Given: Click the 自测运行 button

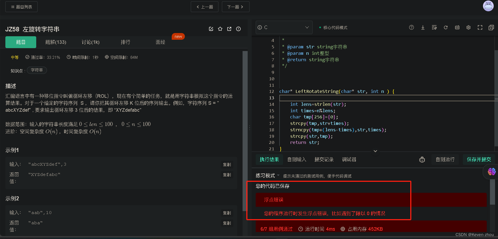Looking at the screenshot, I should pos(445,160).
